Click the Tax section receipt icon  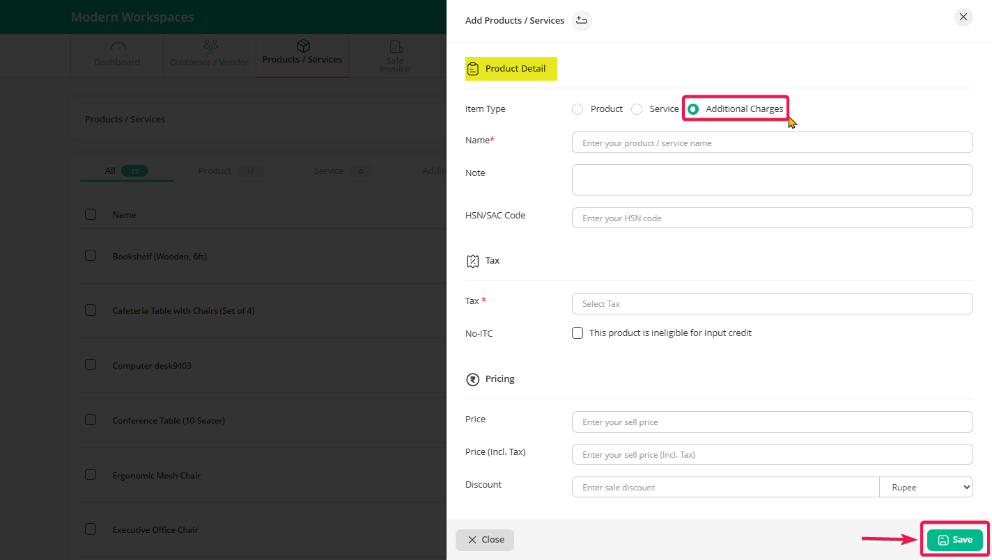(x=473, y=261)
